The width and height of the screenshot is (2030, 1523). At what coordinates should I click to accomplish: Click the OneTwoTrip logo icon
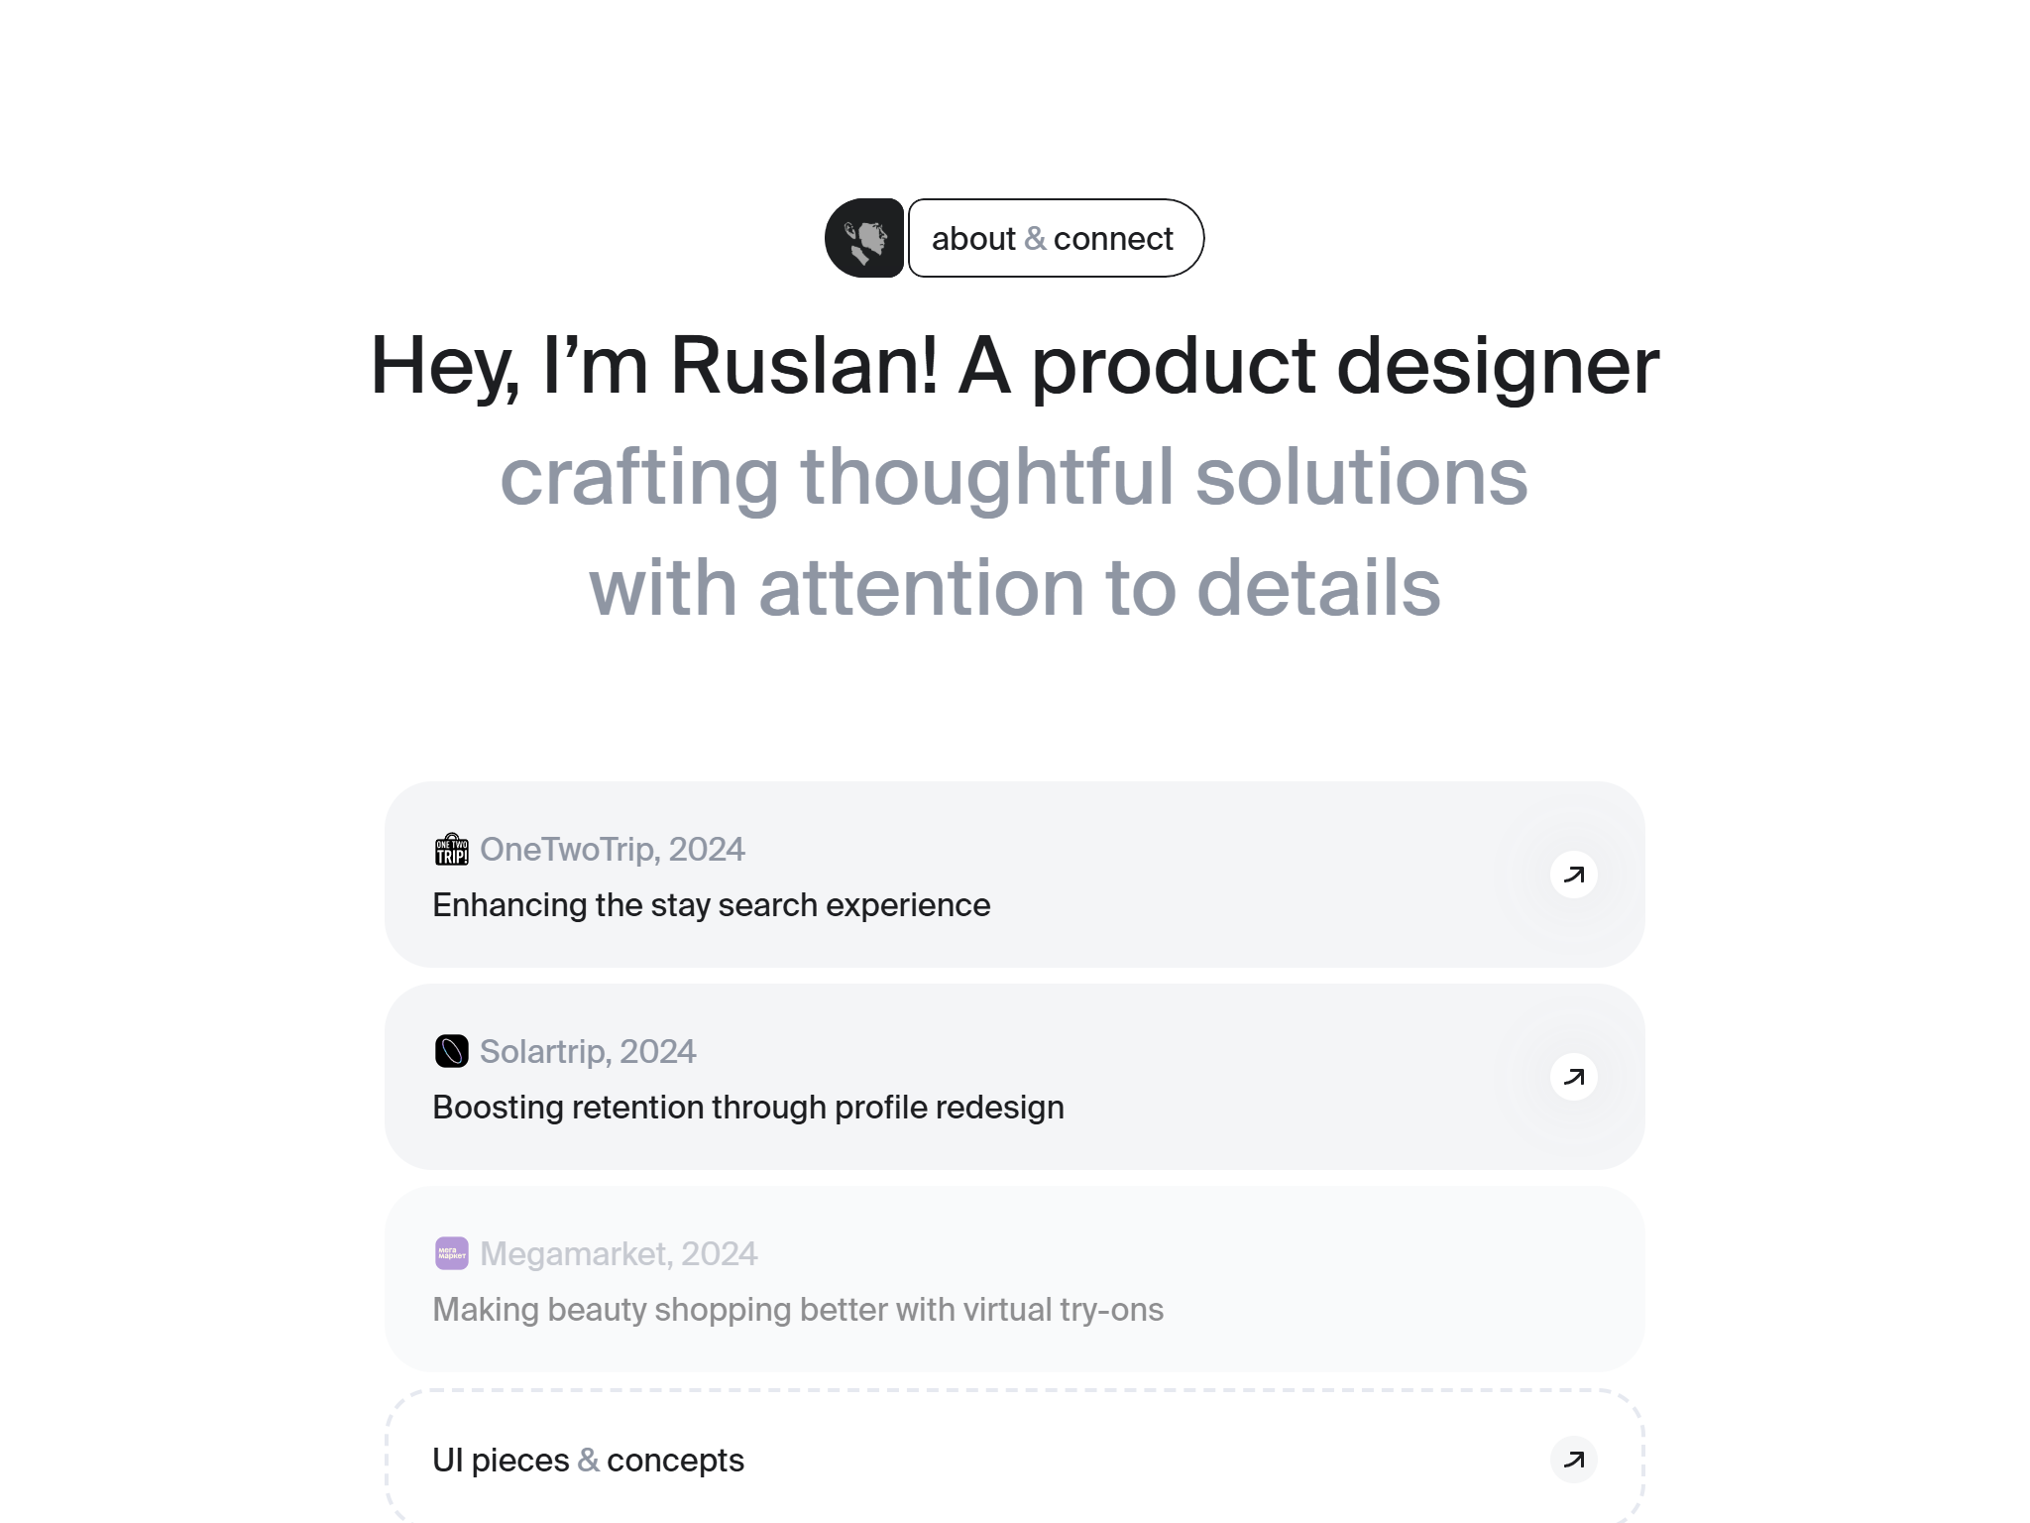pyautogui.click(x=452, y=850)
